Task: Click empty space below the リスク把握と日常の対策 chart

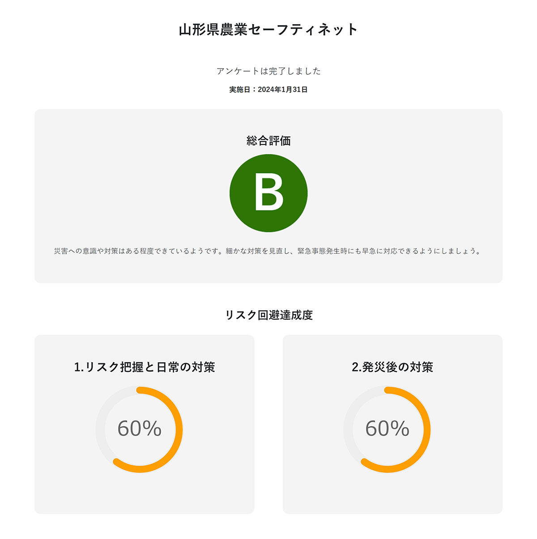Action: 144,495
